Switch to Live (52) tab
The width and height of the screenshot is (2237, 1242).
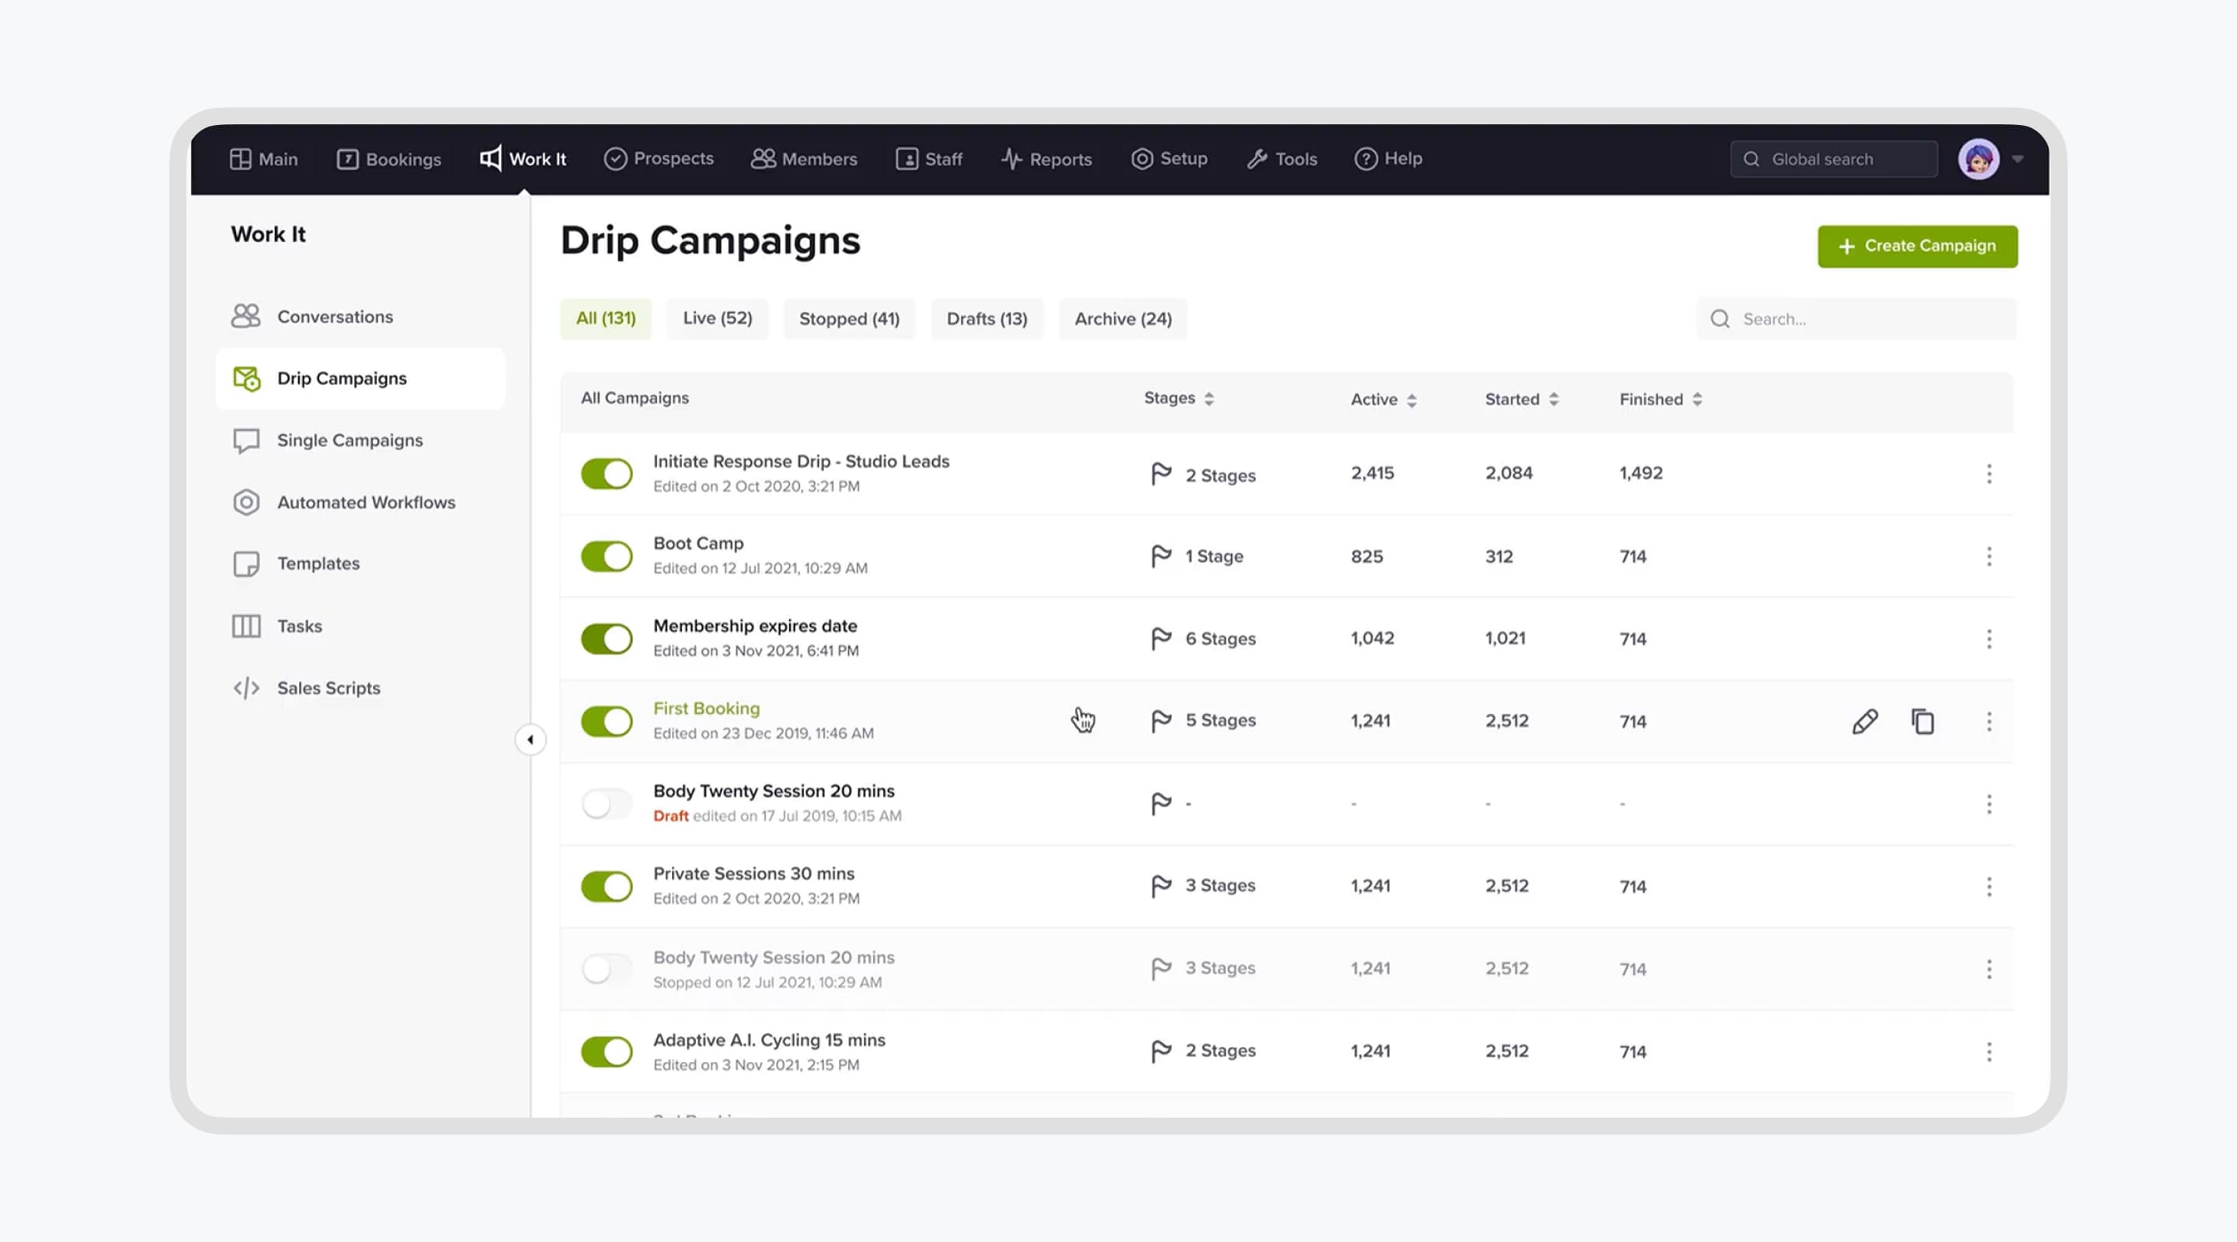point(717,318)
